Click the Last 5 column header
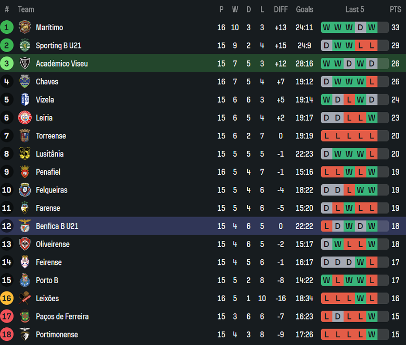This screenshot has width=406, height=345. pyautogui.click(x=354, y=9)
